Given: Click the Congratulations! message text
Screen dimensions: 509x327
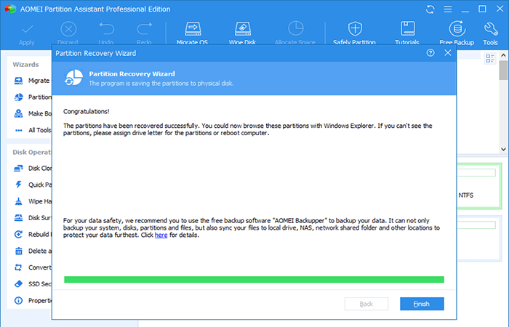Looking at the screenshot, I should [87, 111].
